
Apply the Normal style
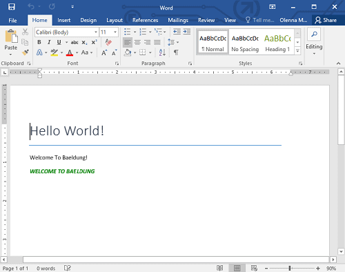(213, 42)
